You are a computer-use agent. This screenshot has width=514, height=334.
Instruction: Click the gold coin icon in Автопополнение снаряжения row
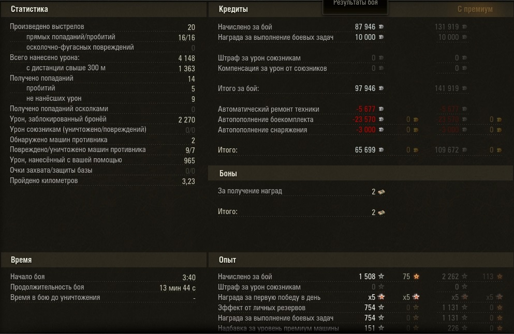click(415, 130)
